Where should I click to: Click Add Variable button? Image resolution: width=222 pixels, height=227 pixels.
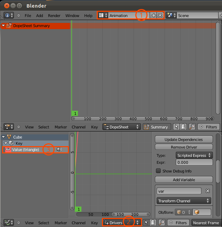point(184,180)
